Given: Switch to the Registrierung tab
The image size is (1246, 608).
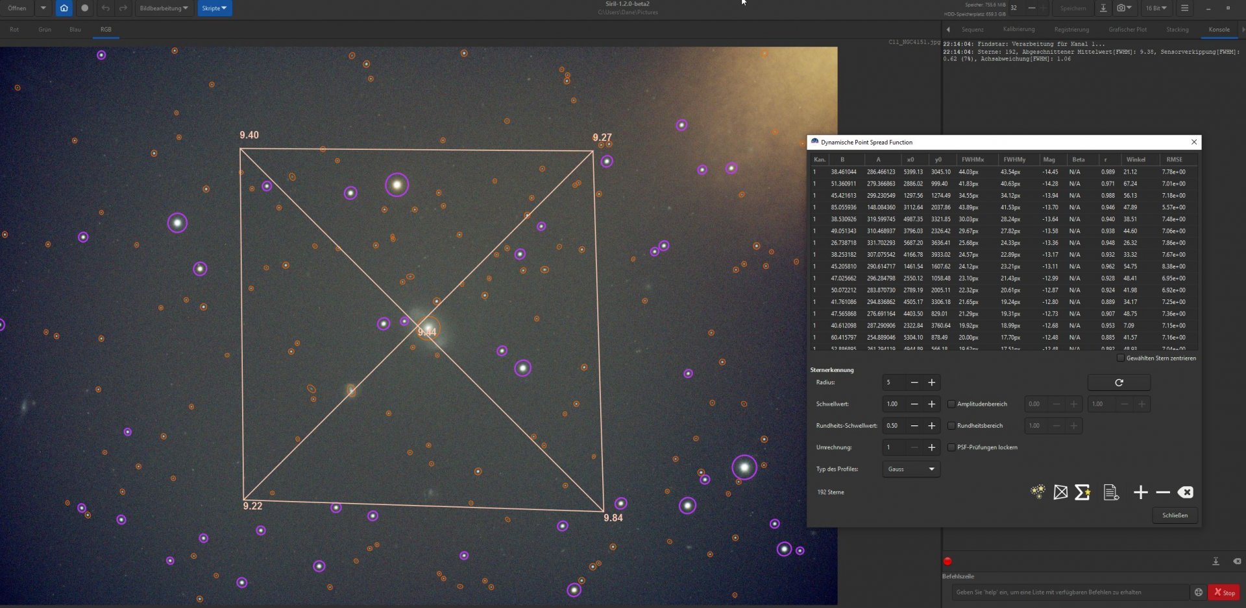Looking at the screenshot, I should tap(1071, 30).
